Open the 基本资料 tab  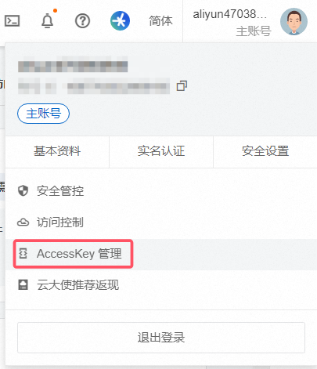(x=57, y=151)
